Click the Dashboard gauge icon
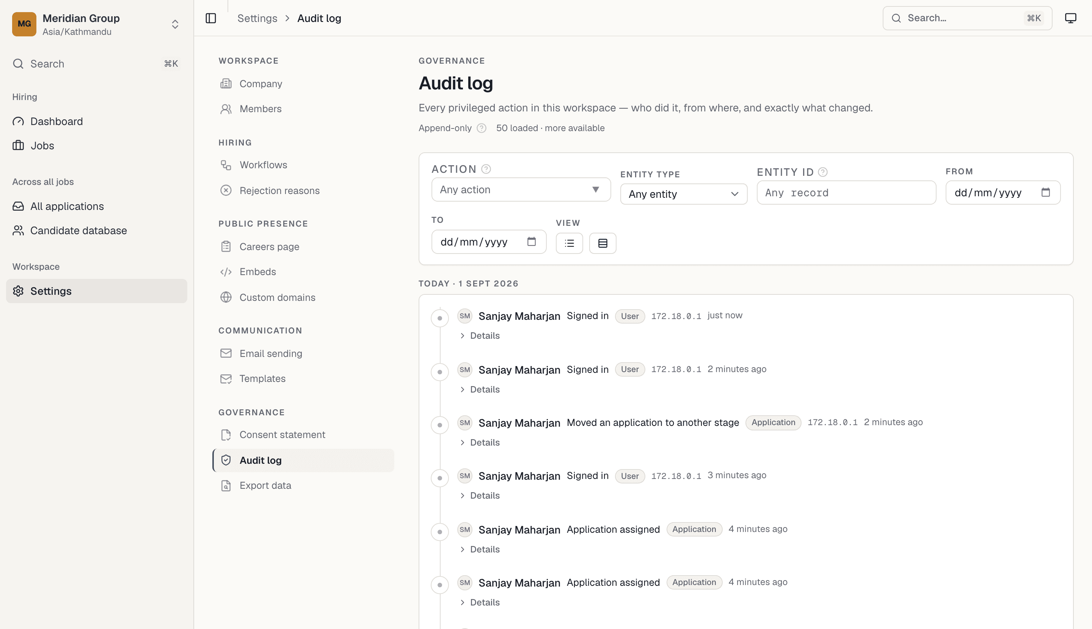This screenshot has width=1092, height=629. tap(18, 121)
